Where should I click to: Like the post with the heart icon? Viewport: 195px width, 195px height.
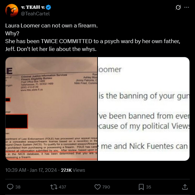tap(97, 187)
